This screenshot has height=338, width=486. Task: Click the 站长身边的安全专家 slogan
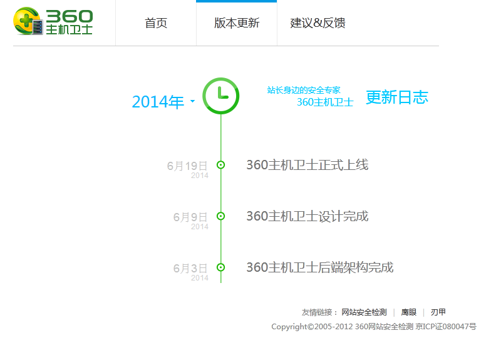304,90
